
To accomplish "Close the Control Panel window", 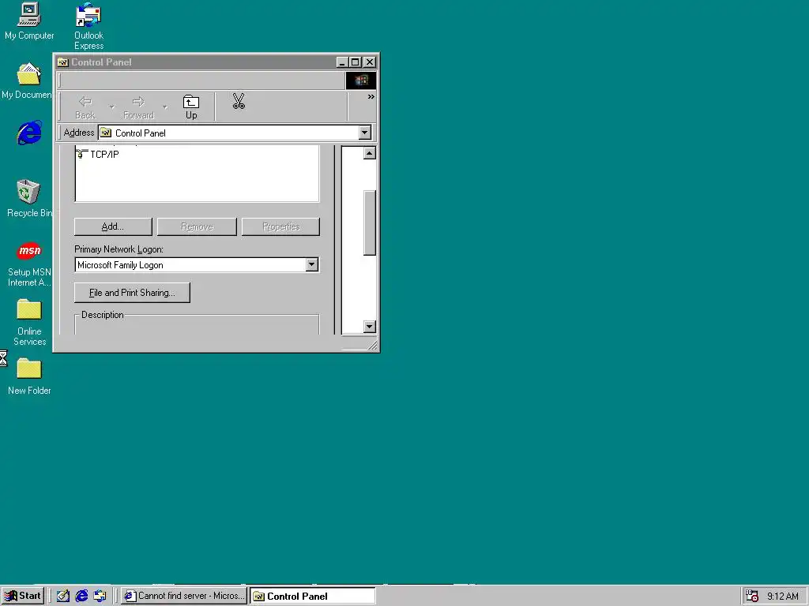I will tap(370, 62).
